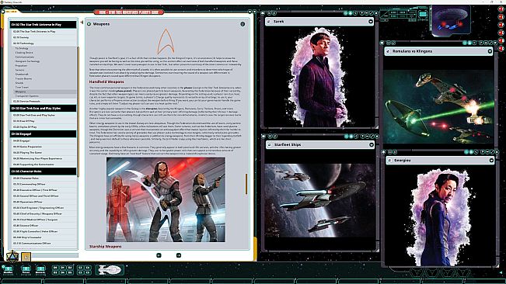The height and width of the screenshot is (284, 506).
Task: Open the Romulans vs Klingons dropdown arrow
Action: coord(490,51)
